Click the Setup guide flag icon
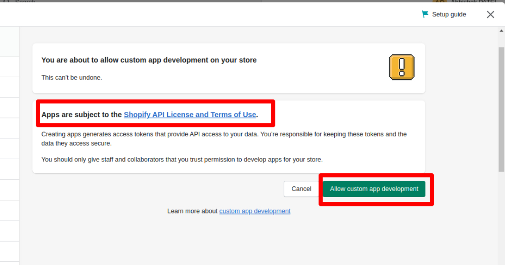This screenshot has height=265, width=505. point(425,14)
